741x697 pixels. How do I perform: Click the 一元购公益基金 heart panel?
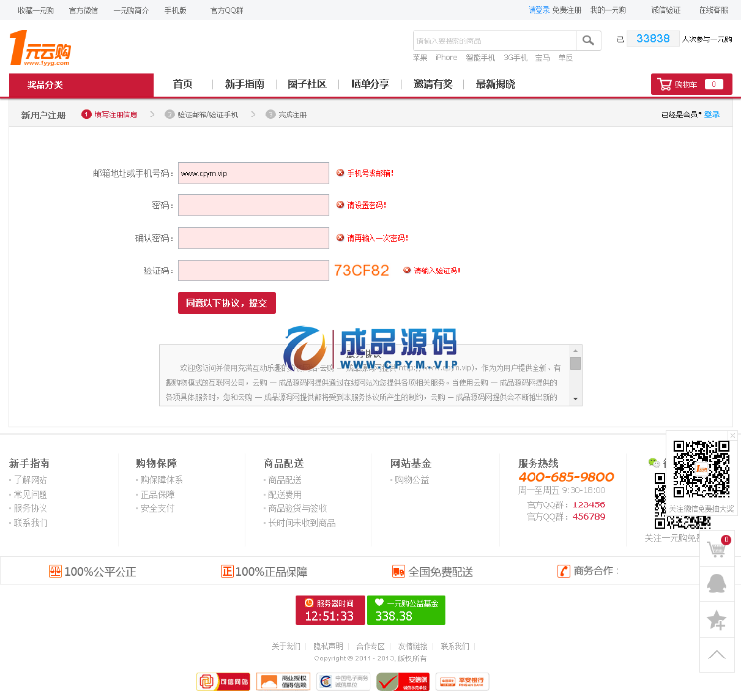coord(405,610)
